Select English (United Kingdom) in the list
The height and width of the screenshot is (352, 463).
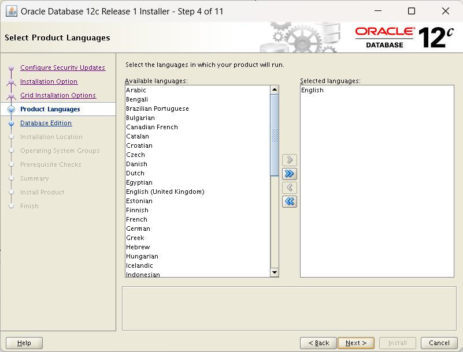pyautogui.click(x=198, y=192)
